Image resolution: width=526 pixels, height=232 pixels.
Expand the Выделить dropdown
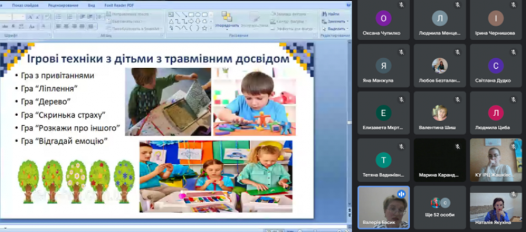pos(348,29)
